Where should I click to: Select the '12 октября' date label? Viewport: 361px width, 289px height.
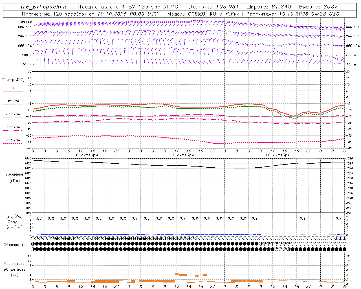[278, 155]
